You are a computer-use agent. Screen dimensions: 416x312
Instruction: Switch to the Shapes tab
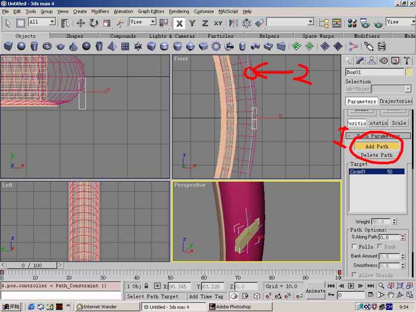[74, 36]
